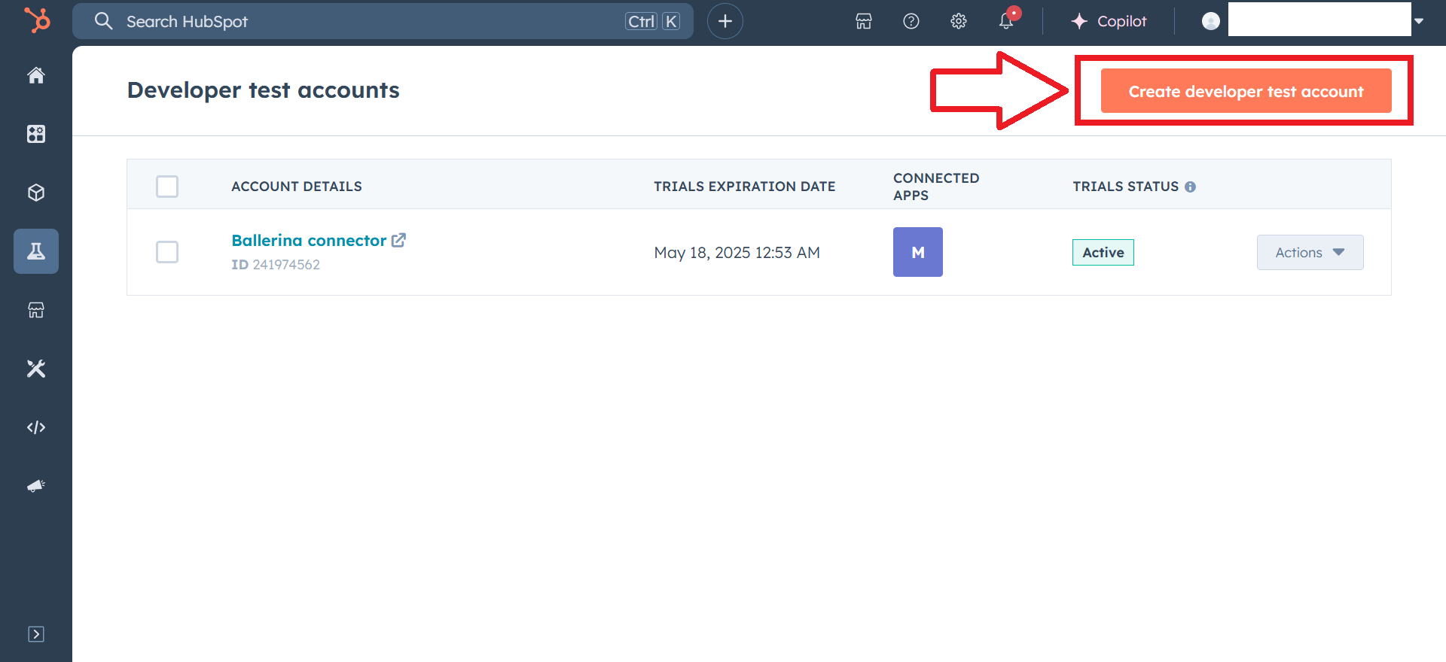Click the Trials Expiration Date header

pos(745,187)
